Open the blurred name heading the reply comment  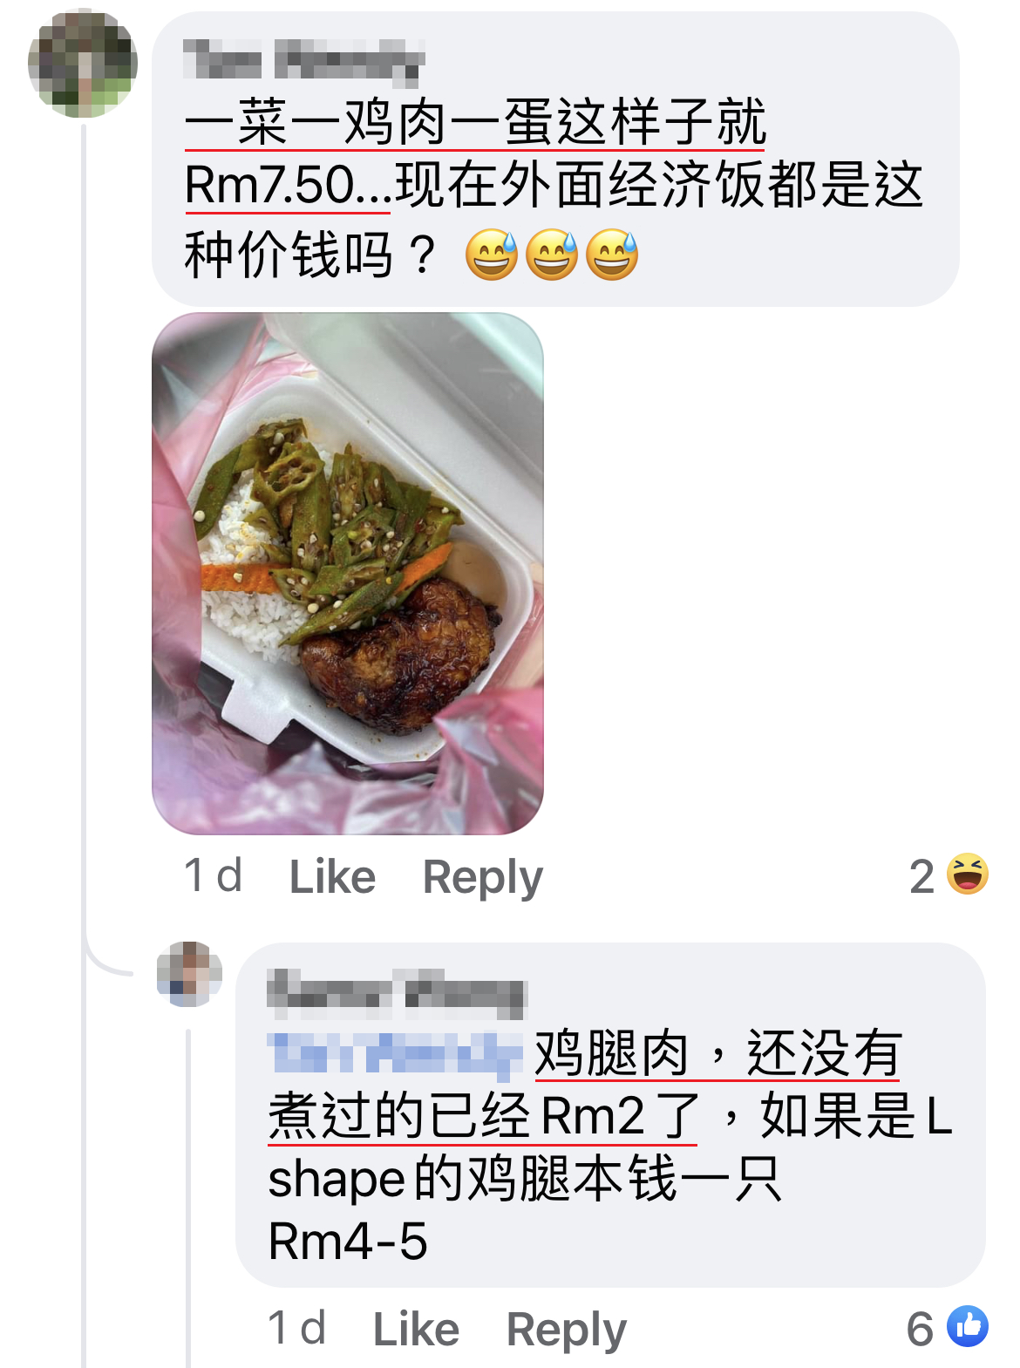pyautogui.click(x=397, y=994)
